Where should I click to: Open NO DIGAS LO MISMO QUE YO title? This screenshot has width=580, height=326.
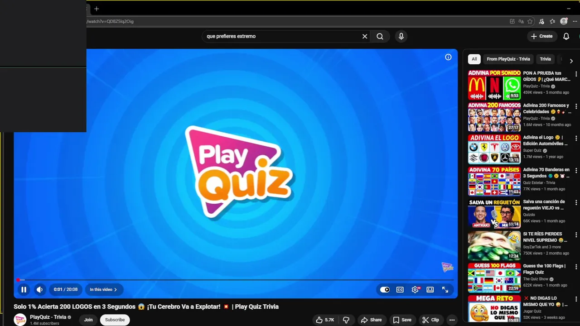click(x=545, y=302)
